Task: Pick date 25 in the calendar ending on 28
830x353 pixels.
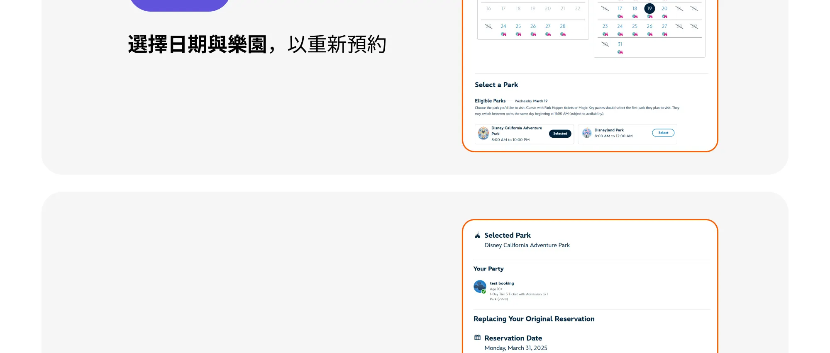Action: pos(518,26)
